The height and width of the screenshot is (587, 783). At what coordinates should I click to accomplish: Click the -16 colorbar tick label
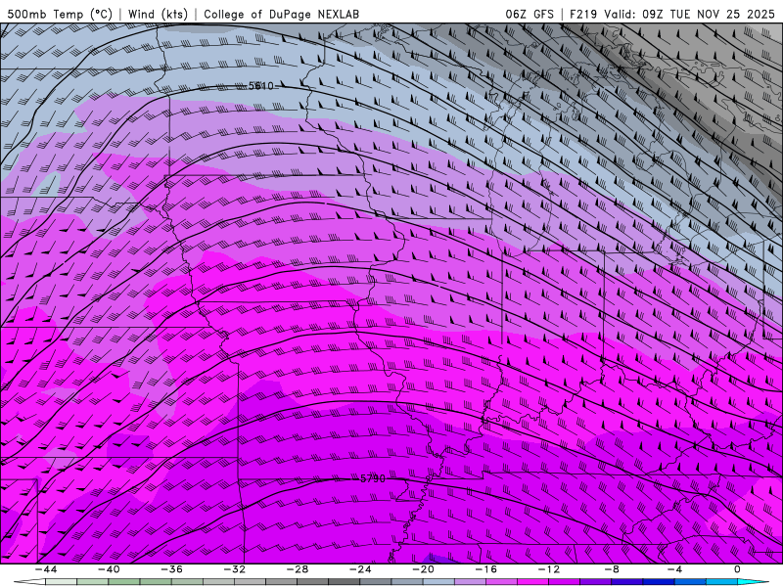point(486,569)
